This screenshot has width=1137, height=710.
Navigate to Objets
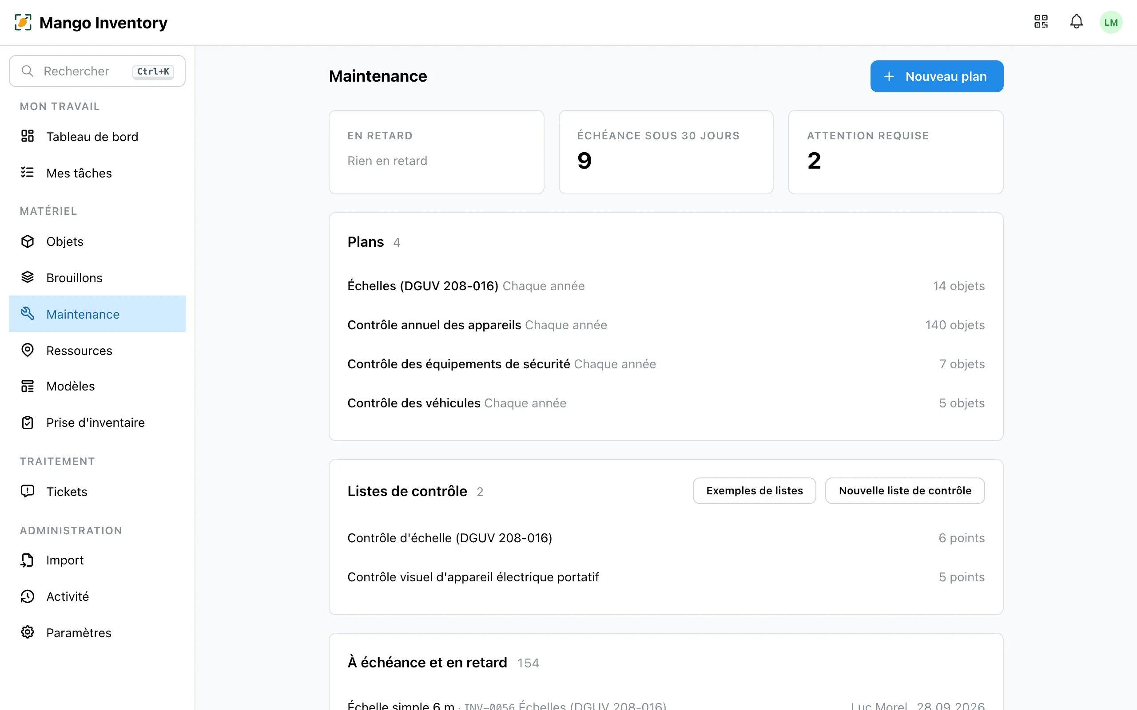coord(97,241)
